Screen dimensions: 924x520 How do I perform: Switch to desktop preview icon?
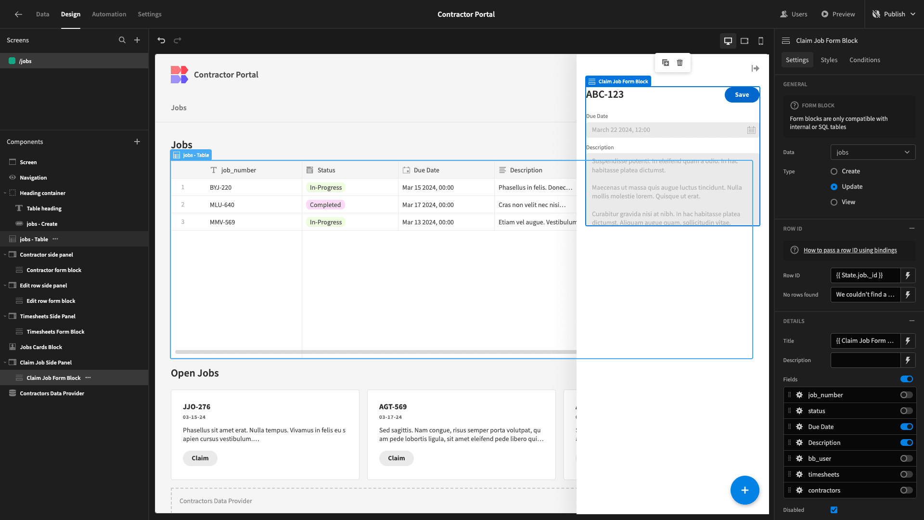(x=728, y=41)
